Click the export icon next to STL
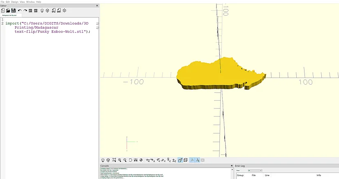 [x=59, y=11]
